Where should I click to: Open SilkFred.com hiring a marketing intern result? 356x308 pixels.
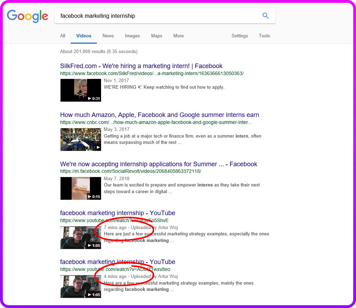click(141, 66)
